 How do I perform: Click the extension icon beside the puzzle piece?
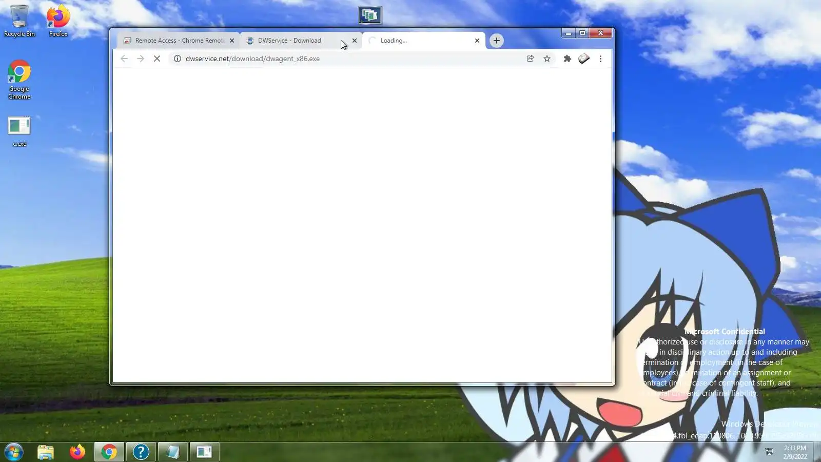click(x=584, y=59)
